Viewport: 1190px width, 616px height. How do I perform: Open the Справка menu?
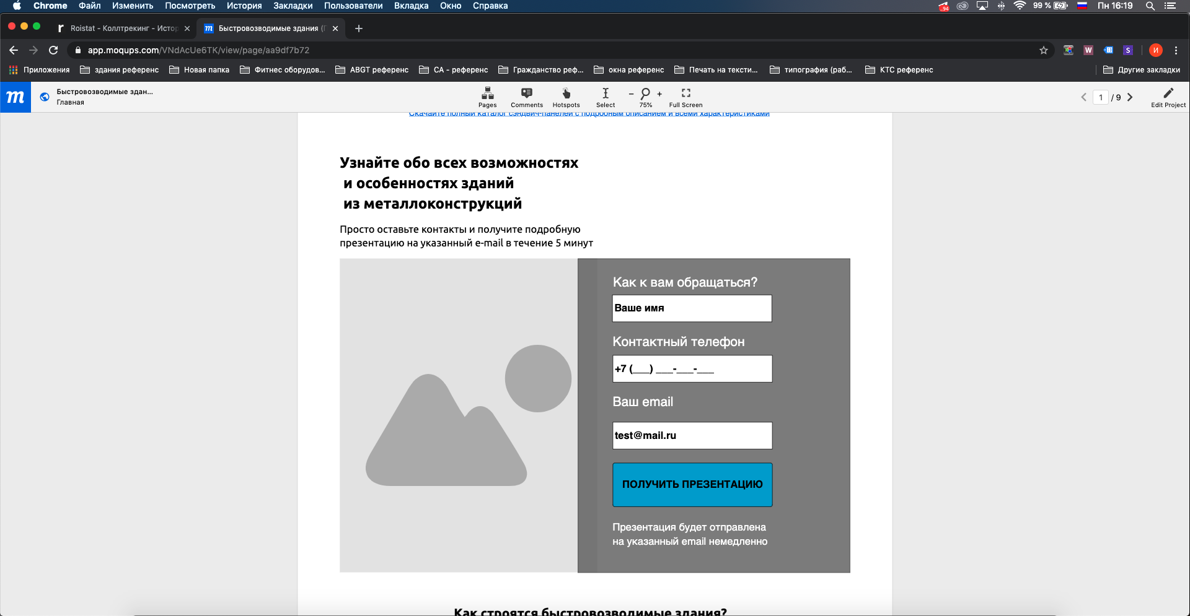tap(490, 6)
